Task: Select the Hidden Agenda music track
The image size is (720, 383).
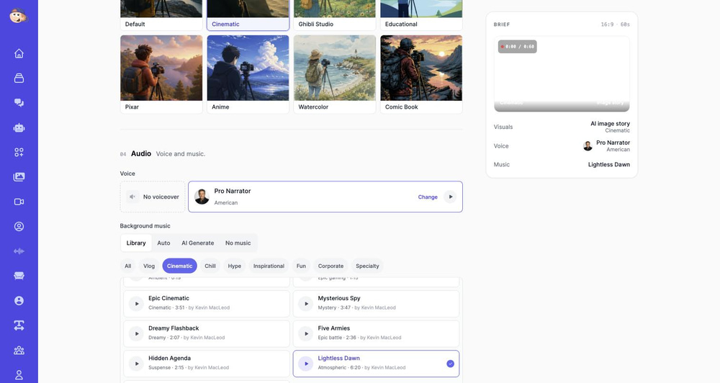Action: (207, 364)
